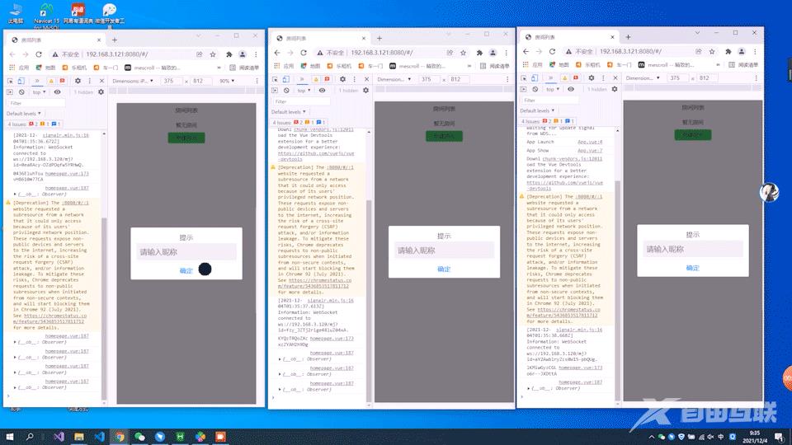Open console settings gear in middle window
The width and height of the screenshot is (792, 445).
pos(365,91)
